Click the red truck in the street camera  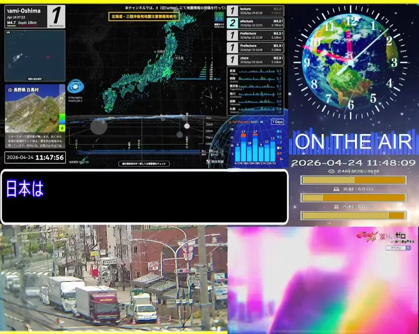(98, 305)
